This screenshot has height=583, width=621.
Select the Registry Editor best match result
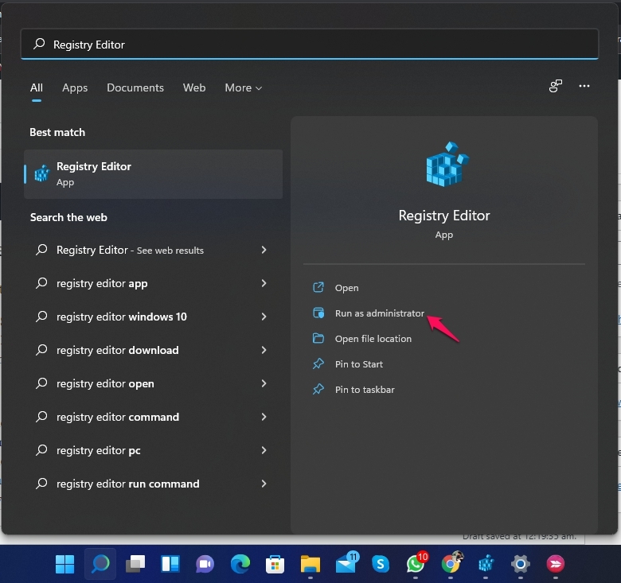154,174
